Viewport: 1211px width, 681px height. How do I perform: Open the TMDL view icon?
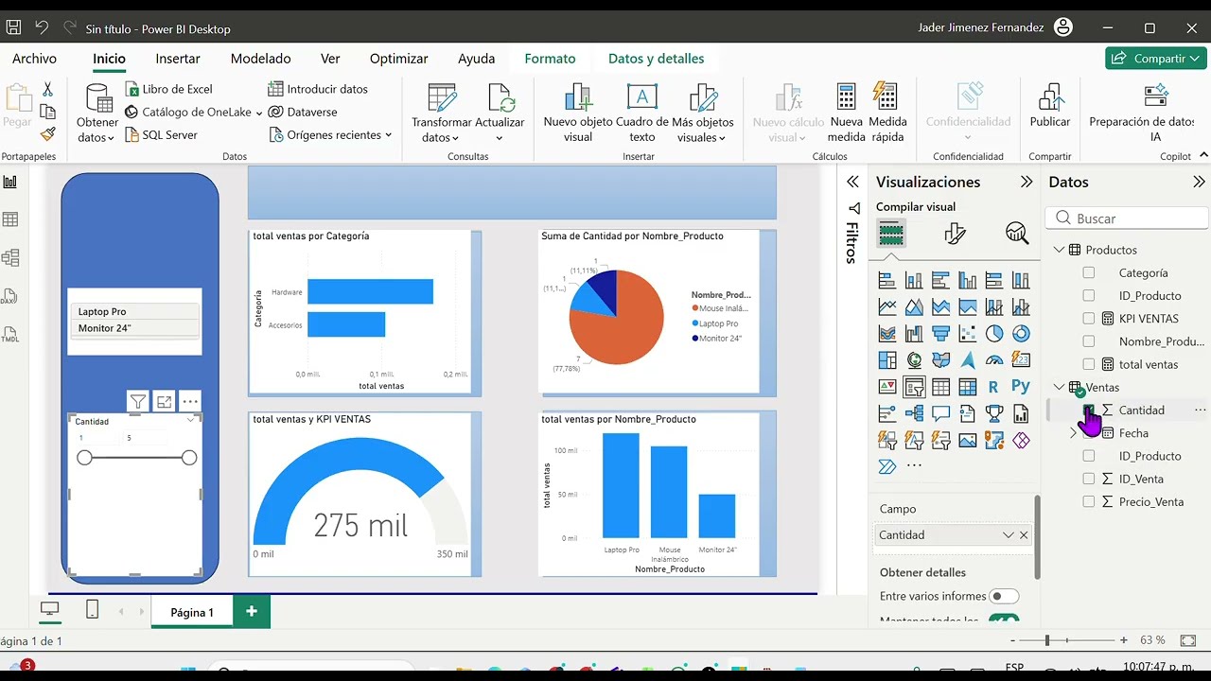(x=10, y=334)
